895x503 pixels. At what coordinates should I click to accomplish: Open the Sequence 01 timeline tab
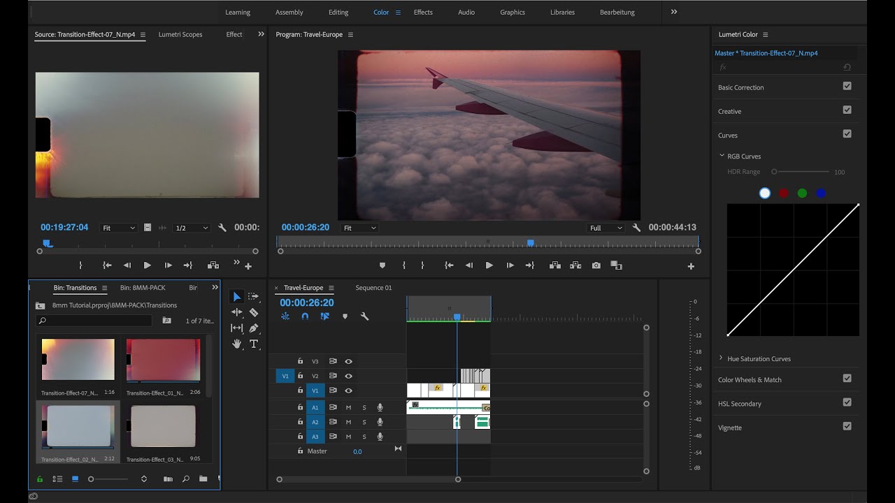click(373, 288)
